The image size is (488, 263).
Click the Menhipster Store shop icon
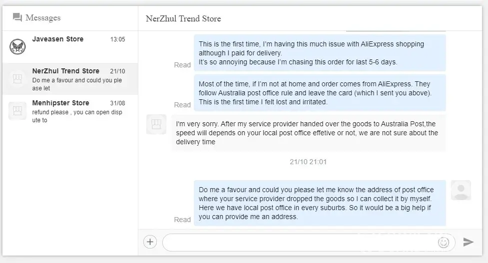pyautogui.click(x=17, y=110)
